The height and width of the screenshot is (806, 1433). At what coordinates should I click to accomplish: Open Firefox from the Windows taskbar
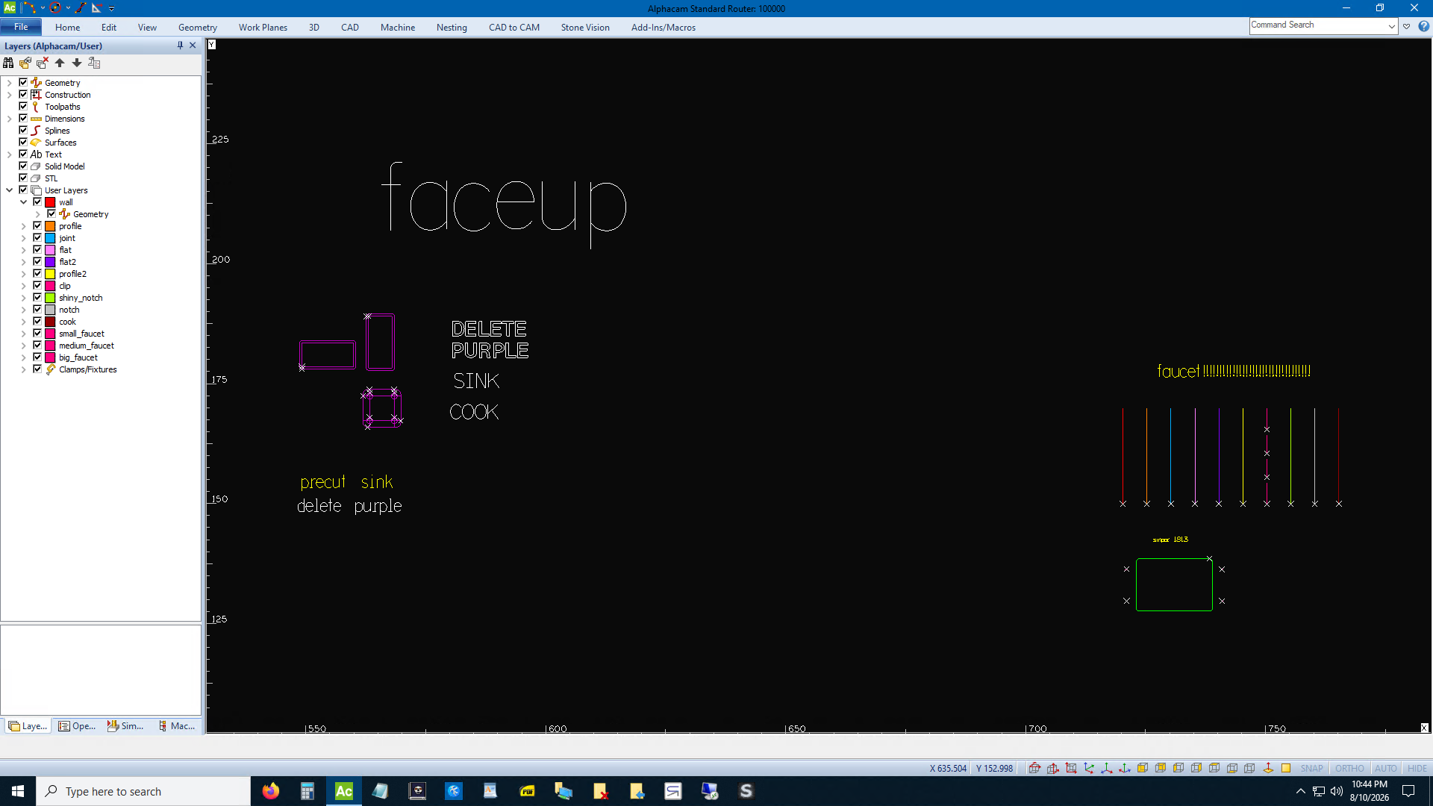point(270,791)
